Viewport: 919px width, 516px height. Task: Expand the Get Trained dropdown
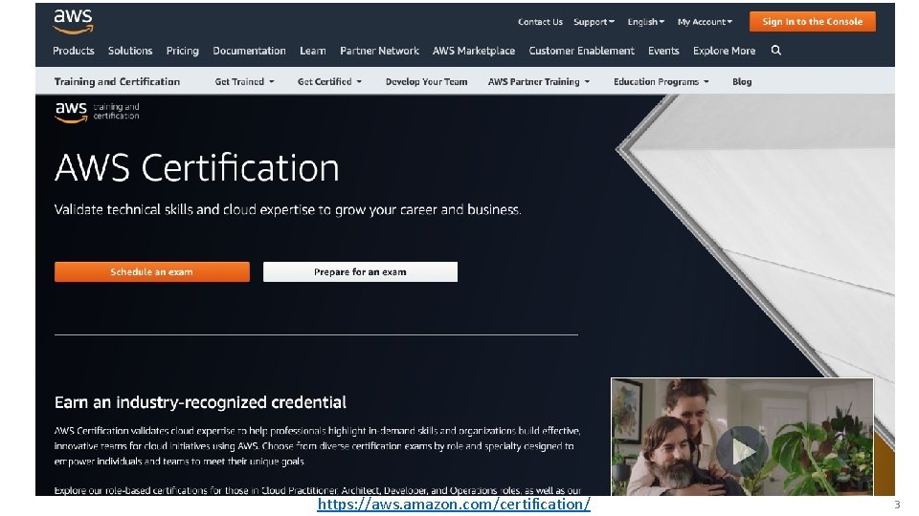coord(244,81)
